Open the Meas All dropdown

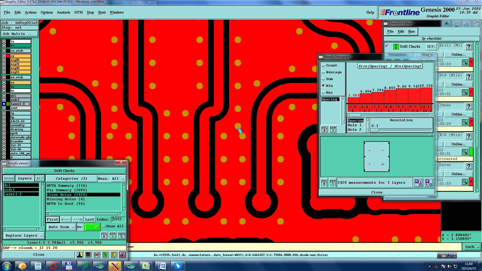[118, 179]
